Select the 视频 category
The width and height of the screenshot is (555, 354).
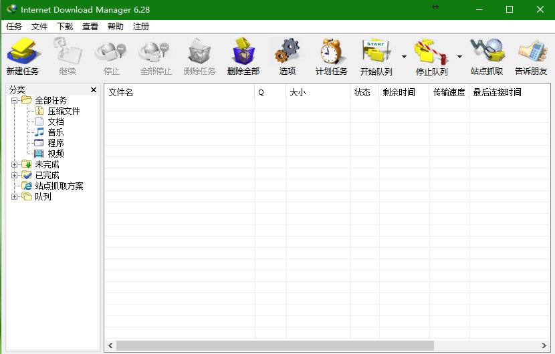point(56,154)
